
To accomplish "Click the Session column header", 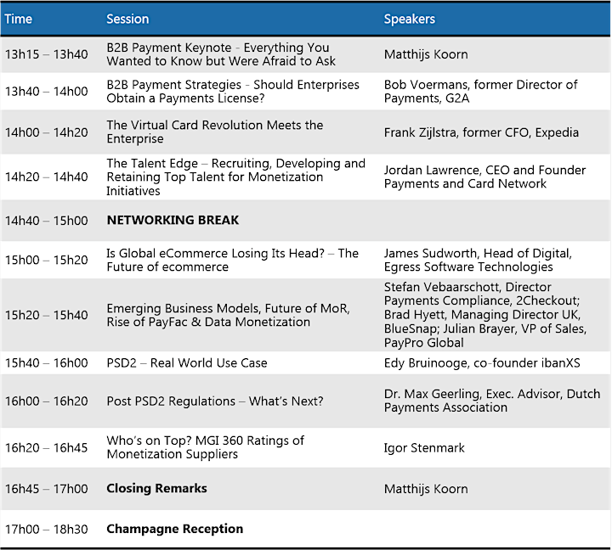I will tap(127, 20).
